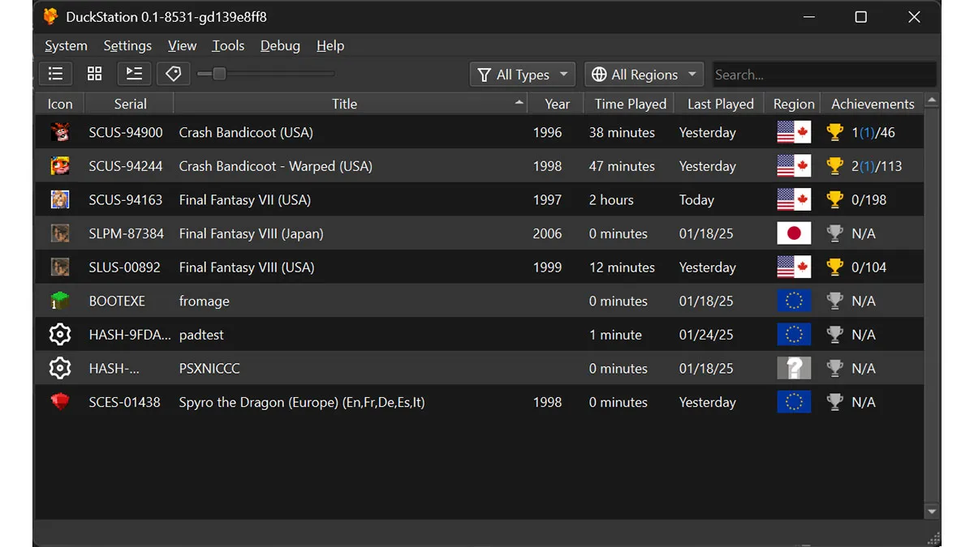
Task: Click the Final Fantasy VII game icon
Action: [60, 199]
